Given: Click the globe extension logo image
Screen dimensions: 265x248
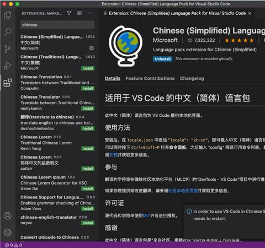Looking at the screenshot, I should [125, 46].
